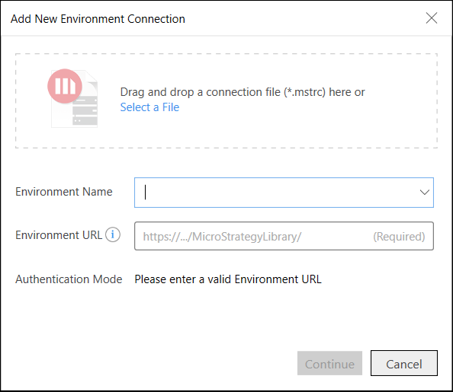The width and height of the screenshot is (453, 392).
Task: Click into the Environment URL input box
Action: coord(284,236)
